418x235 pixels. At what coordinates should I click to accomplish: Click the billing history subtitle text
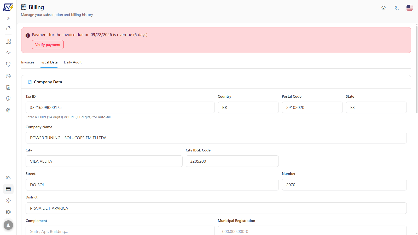pyautogui.click(x=57, y=15)
